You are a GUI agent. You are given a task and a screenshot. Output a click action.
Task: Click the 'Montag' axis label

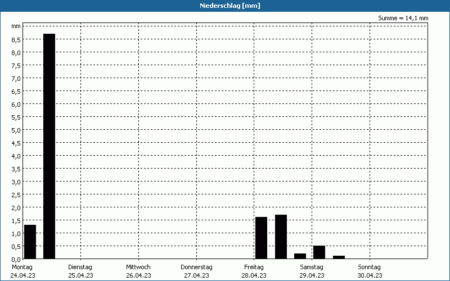[22, 268]
